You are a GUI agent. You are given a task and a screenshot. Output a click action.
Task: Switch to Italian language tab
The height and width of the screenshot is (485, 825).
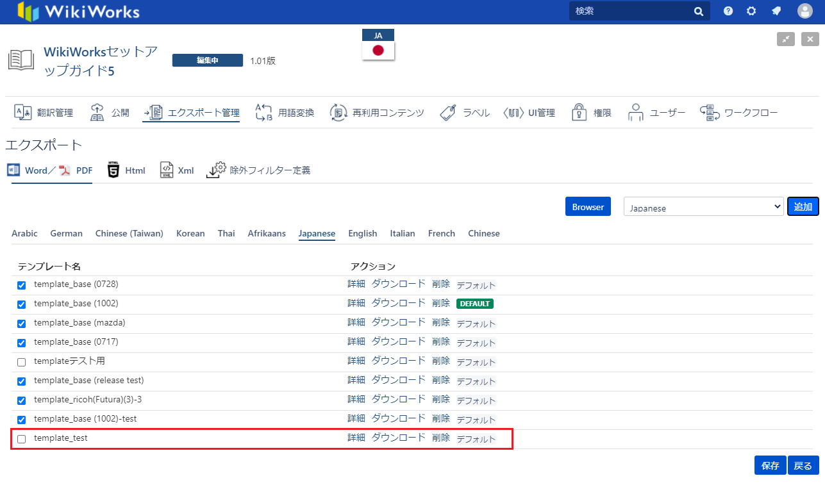coord(403,233)
